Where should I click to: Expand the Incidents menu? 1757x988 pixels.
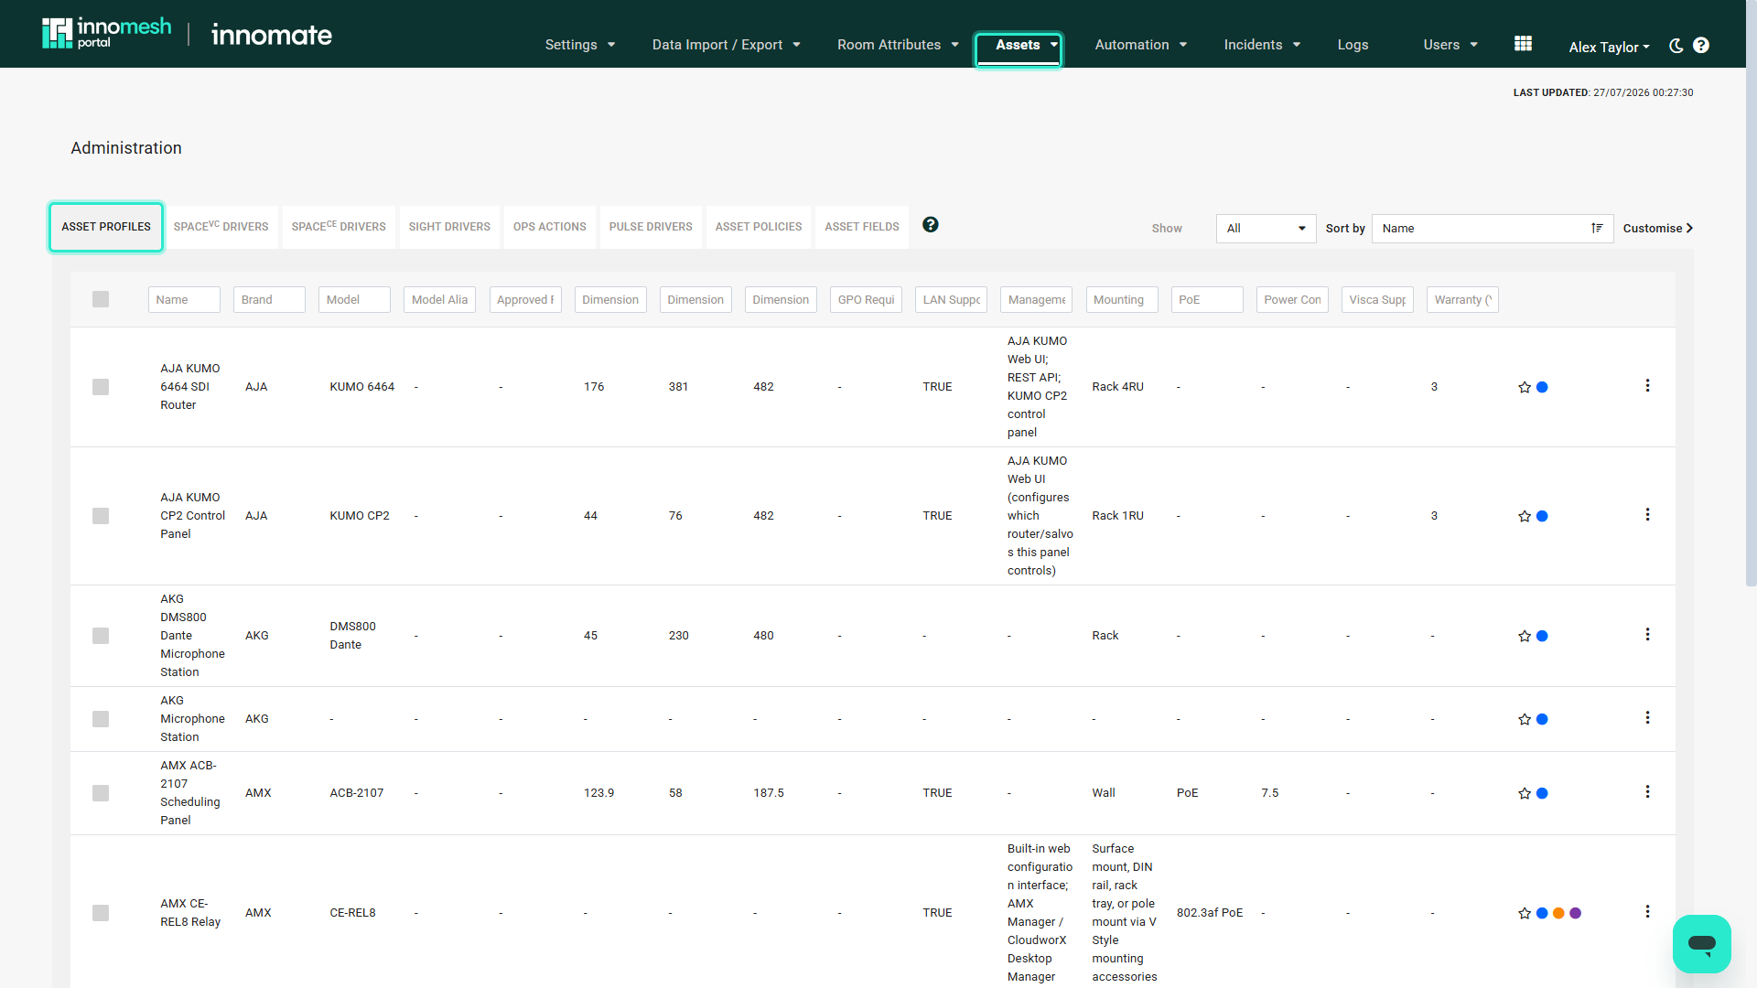(x=1262, y=45)
